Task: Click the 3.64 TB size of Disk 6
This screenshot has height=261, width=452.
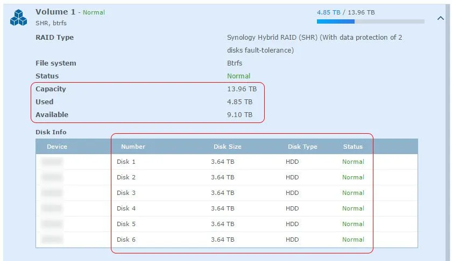Action: (223, 240)
